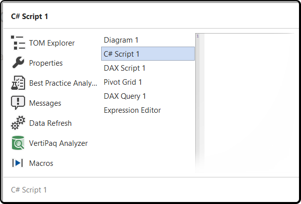Choose the Data Refresh label
Image resolution: width=301 pixels, height=204 pixels.
pyautogui.click(x=50, y=123)
